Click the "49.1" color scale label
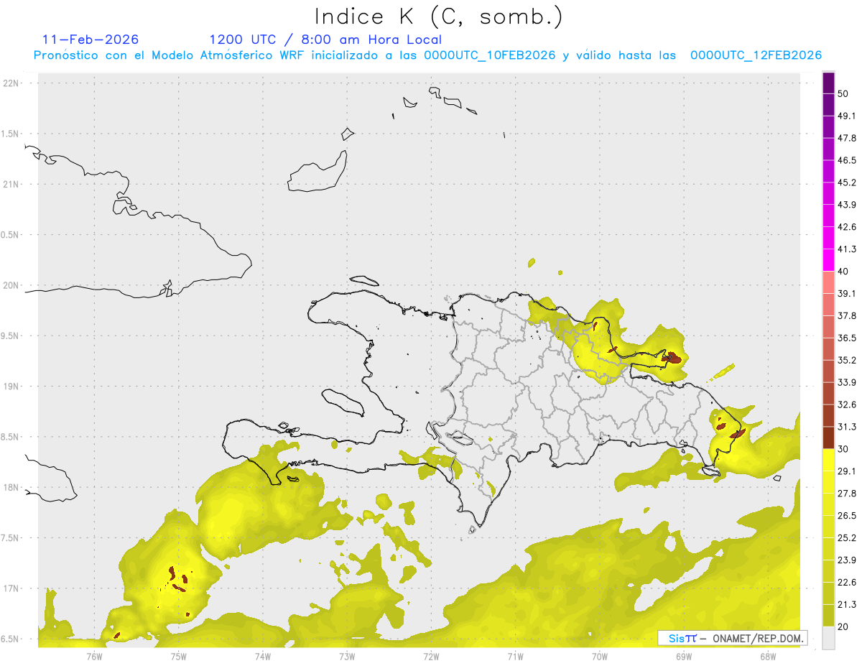This screenshot has height=666, width=862. tap(848, 116)
